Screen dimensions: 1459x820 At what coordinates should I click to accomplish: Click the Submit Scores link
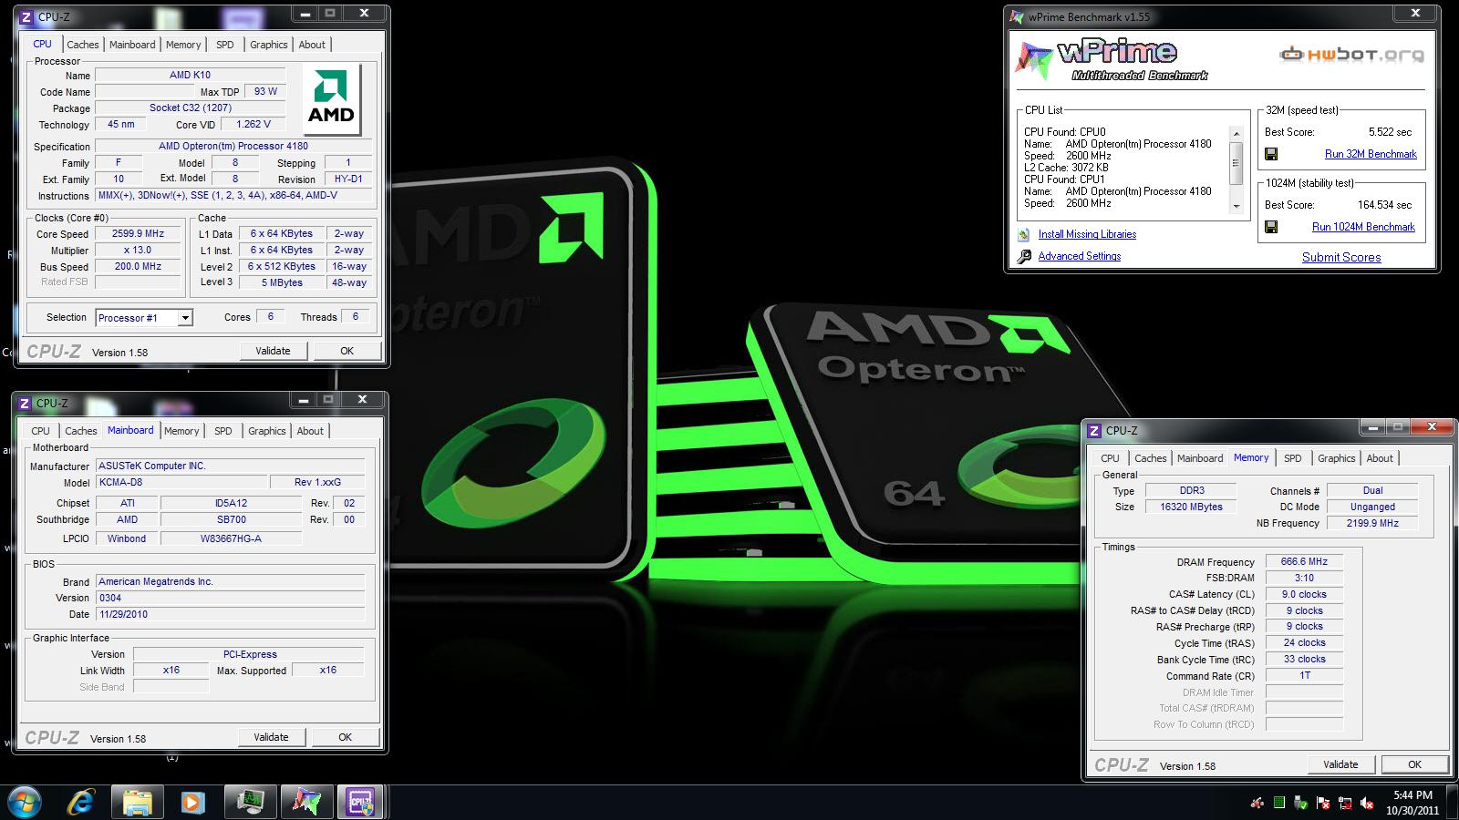1341,258
